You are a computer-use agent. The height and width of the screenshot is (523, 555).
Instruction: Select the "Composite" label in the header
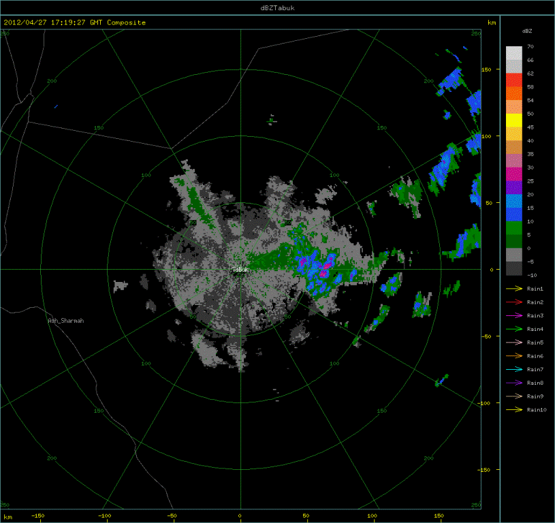pos(127,22)
